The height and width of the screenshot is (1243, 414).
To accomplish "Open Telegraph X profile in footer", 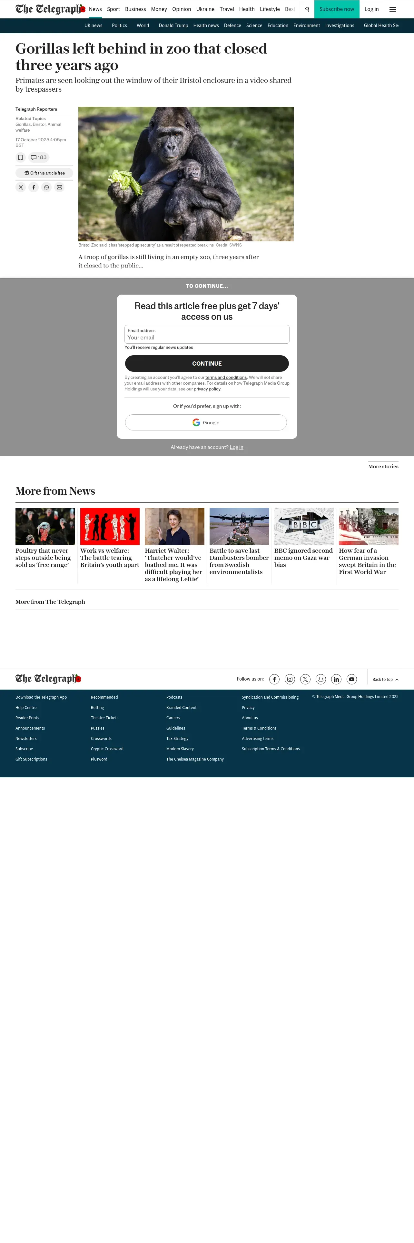I will coord(306,679).
